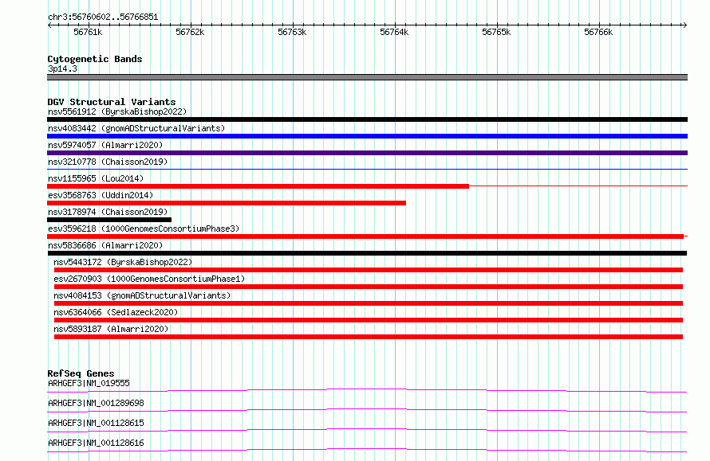The width and height of the screenshot is (710, 461).
Task: Click the 56764k ruler tick label
Action: click(x=394, y=32)
